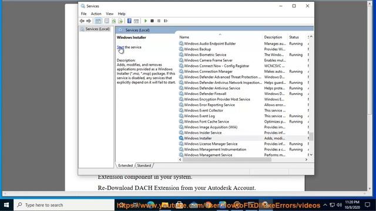Select Windows Connection Manager service
376x211 pixels.
coord(208,72)
